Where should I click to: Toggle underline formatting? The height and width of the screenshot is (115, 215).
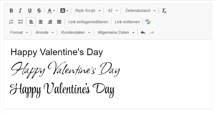(30, 11)
